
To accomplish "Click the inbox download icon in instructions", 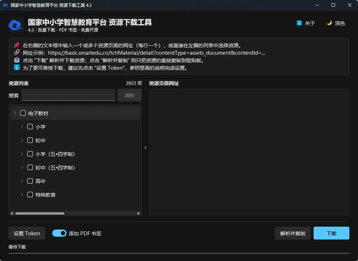I will [17, 60].
